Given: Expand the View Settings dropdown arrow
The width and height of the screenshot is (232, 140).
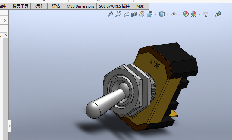Looking at the screenshot, I should tap(212, 14).
